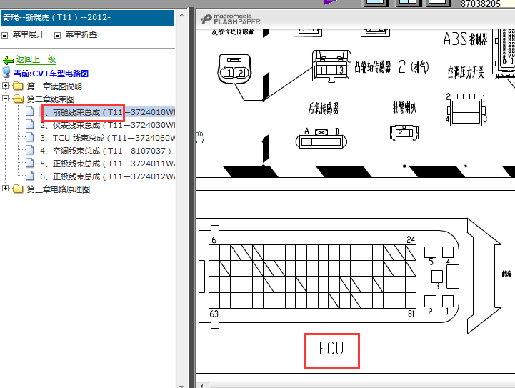Click the list icon beside 菜单展开
The image size is (515, 388).
[4, 35]
